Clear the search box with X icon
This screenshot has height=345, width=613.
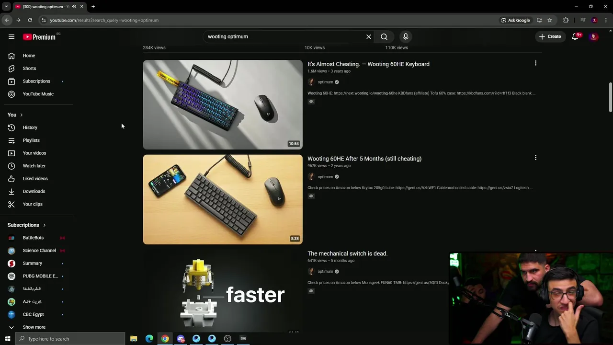(x=369, y=36)
